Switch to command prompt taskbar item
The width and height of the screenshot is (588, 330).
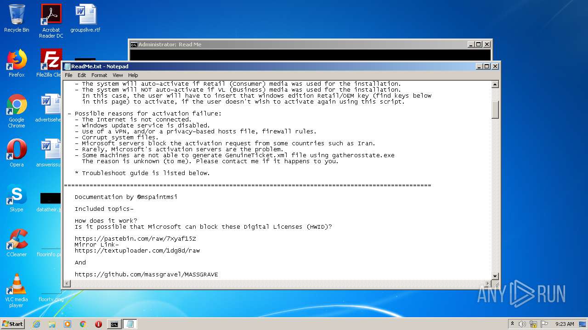click(x=114, y=324)
